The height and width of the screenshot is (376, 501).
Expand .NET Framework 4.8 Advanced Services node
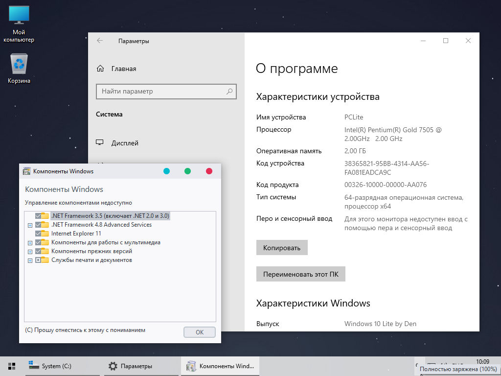[30, 225]
